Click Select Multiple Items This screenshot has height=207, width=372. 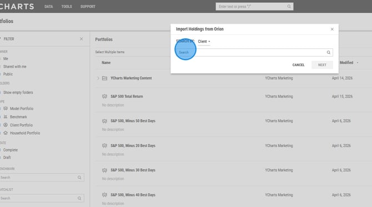(109, 52)
